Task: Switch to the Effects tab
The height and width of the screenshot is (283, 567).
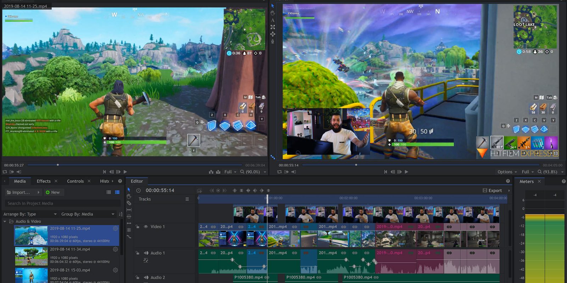Action: (x=44, y=181)
